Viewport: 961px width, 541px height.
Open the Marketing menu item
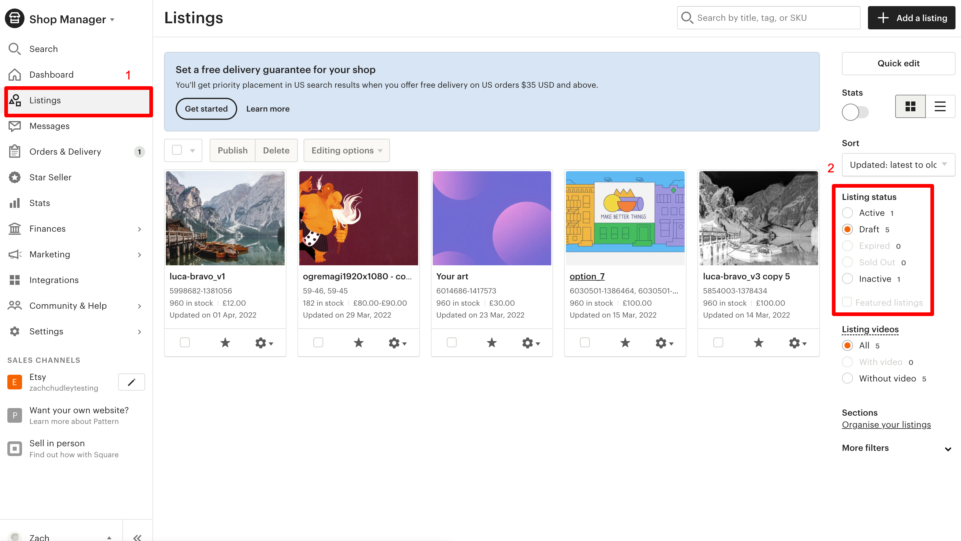coord(50,254)
